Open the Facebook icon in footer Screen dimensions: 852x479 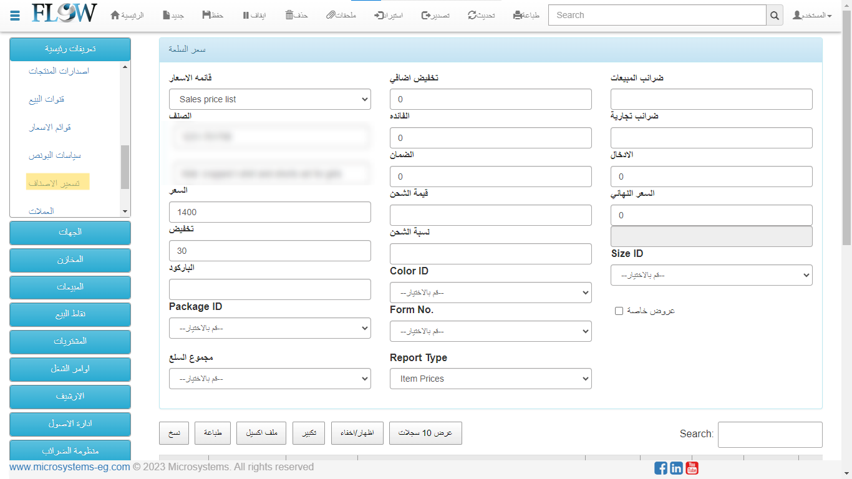(x=661, y=468)
